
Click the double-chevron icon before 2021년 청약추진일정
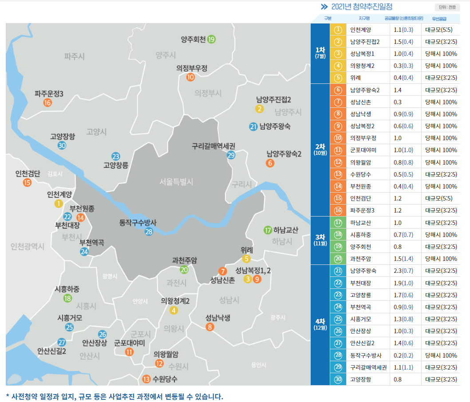click(x=324, y=7)
